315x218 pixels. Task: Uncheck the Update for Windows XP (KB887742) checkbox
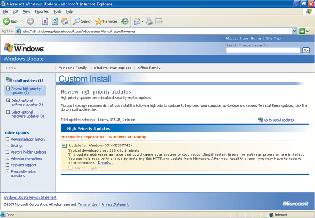64,145
